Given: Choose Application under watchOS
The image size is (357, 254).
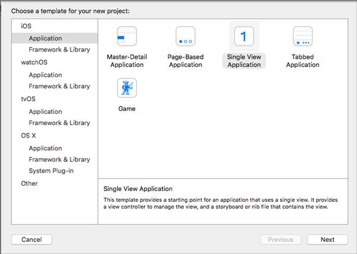Looking at the screenshot, I should click(45, 75).
